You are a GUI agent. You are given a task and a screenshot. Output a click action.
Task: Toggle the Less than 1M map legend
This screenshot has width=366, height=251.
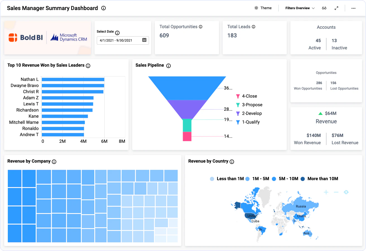pos(227,179)
